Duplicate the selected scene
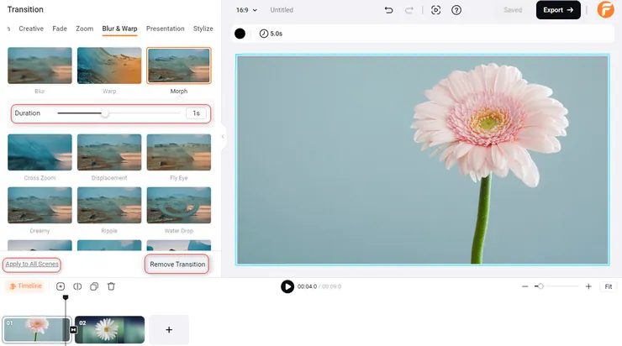The image size is (622, 346). click(x=94, y=286)
